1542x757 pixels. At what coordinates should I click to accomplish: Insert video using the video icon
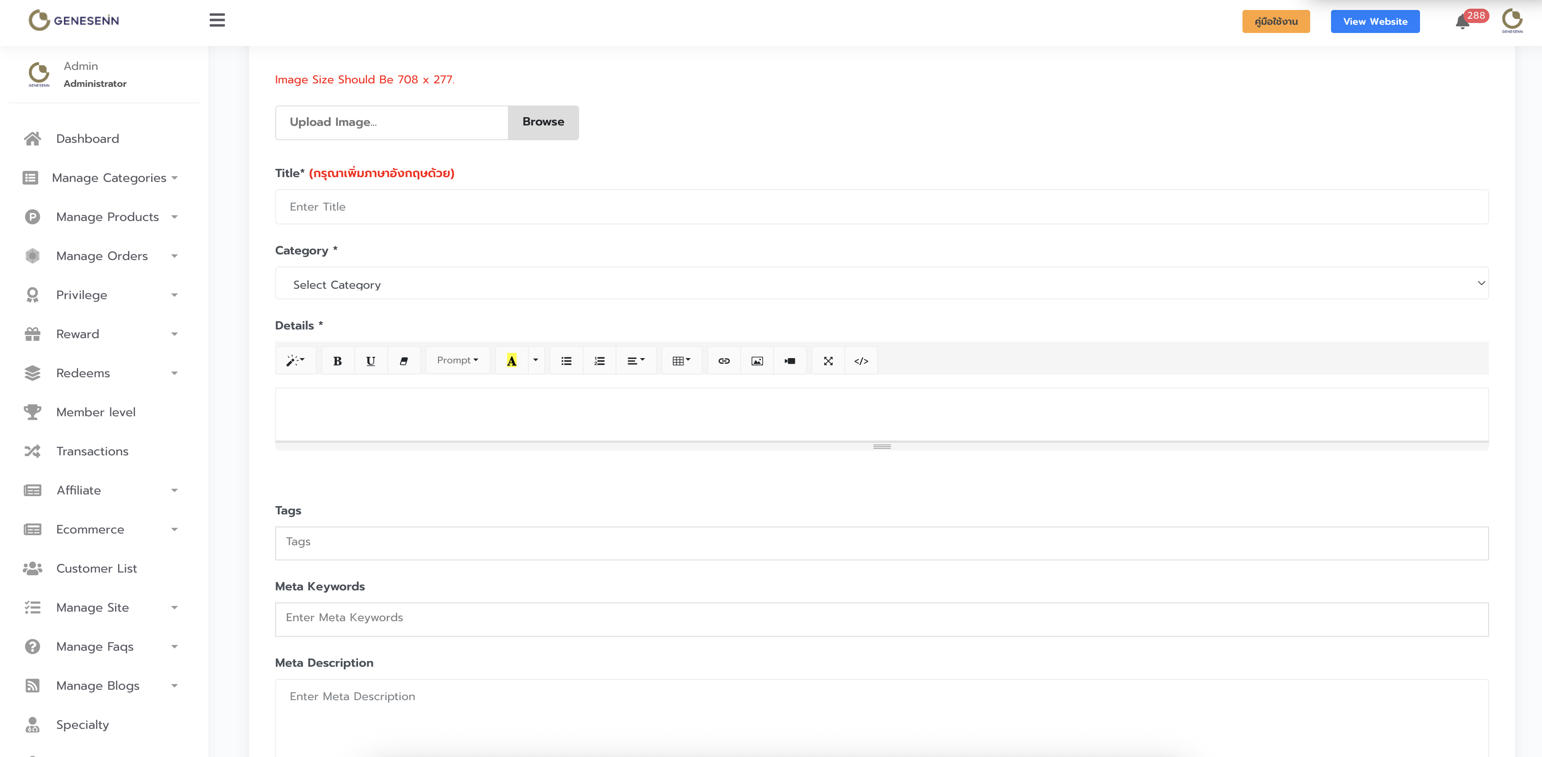pyautogui.click(x=790, y=361)
